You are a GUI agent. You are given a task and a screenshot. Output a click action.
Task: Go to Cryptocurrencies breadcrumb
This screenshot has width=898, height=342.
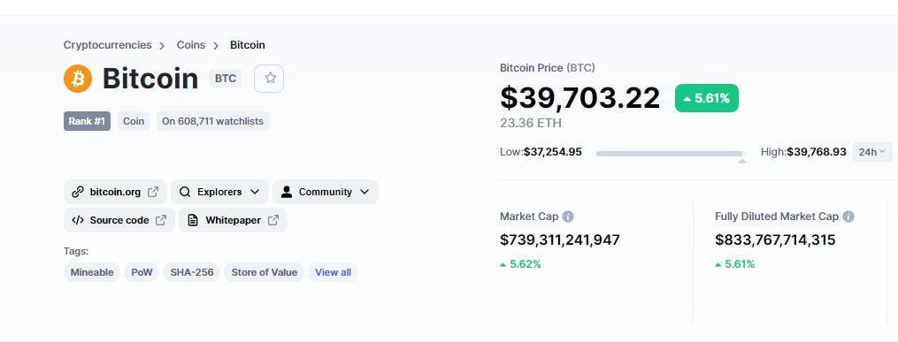pyautogui.click(x=108, y=45)
